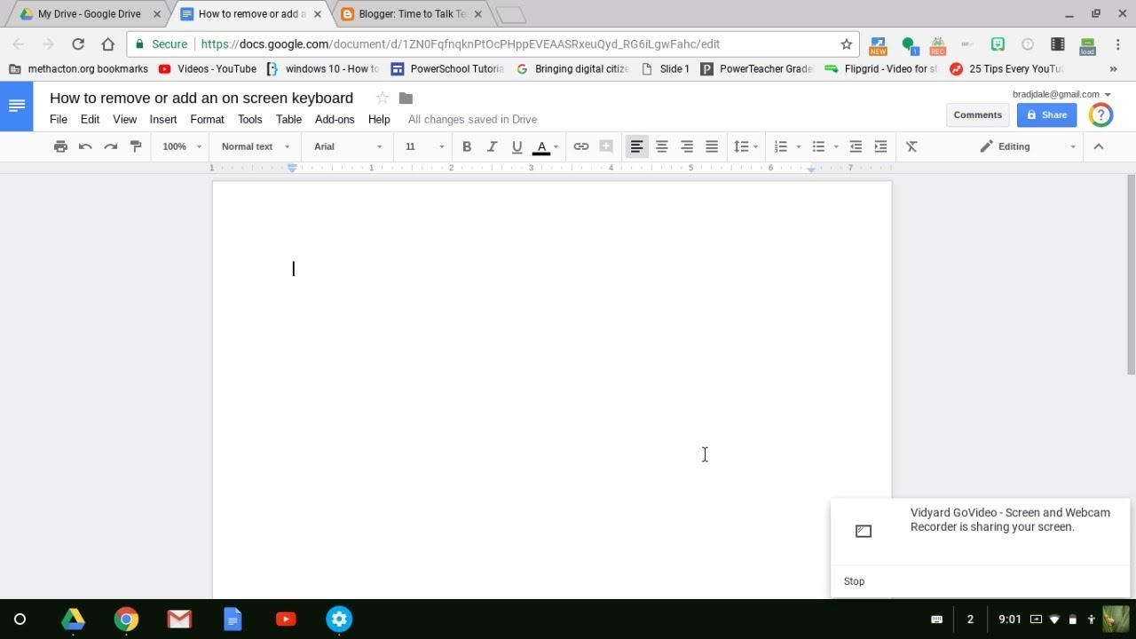Justify the text

click(711, 146)
